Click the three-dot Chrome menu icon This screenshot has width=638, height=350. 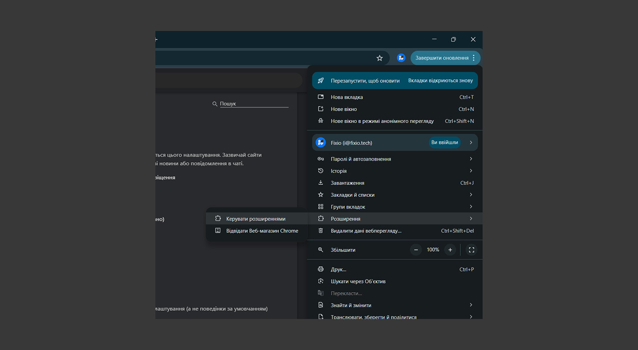tap(473, 58)
